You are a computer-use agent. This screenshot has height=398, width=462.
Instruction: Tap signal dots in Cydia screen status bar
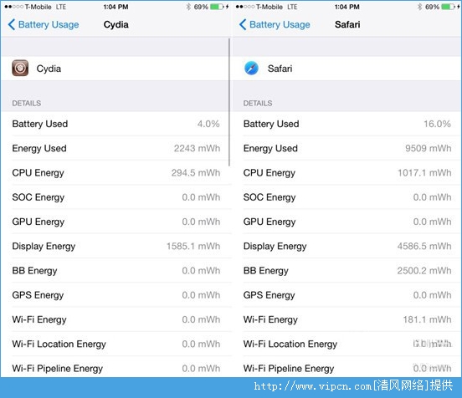click(14, 7)
